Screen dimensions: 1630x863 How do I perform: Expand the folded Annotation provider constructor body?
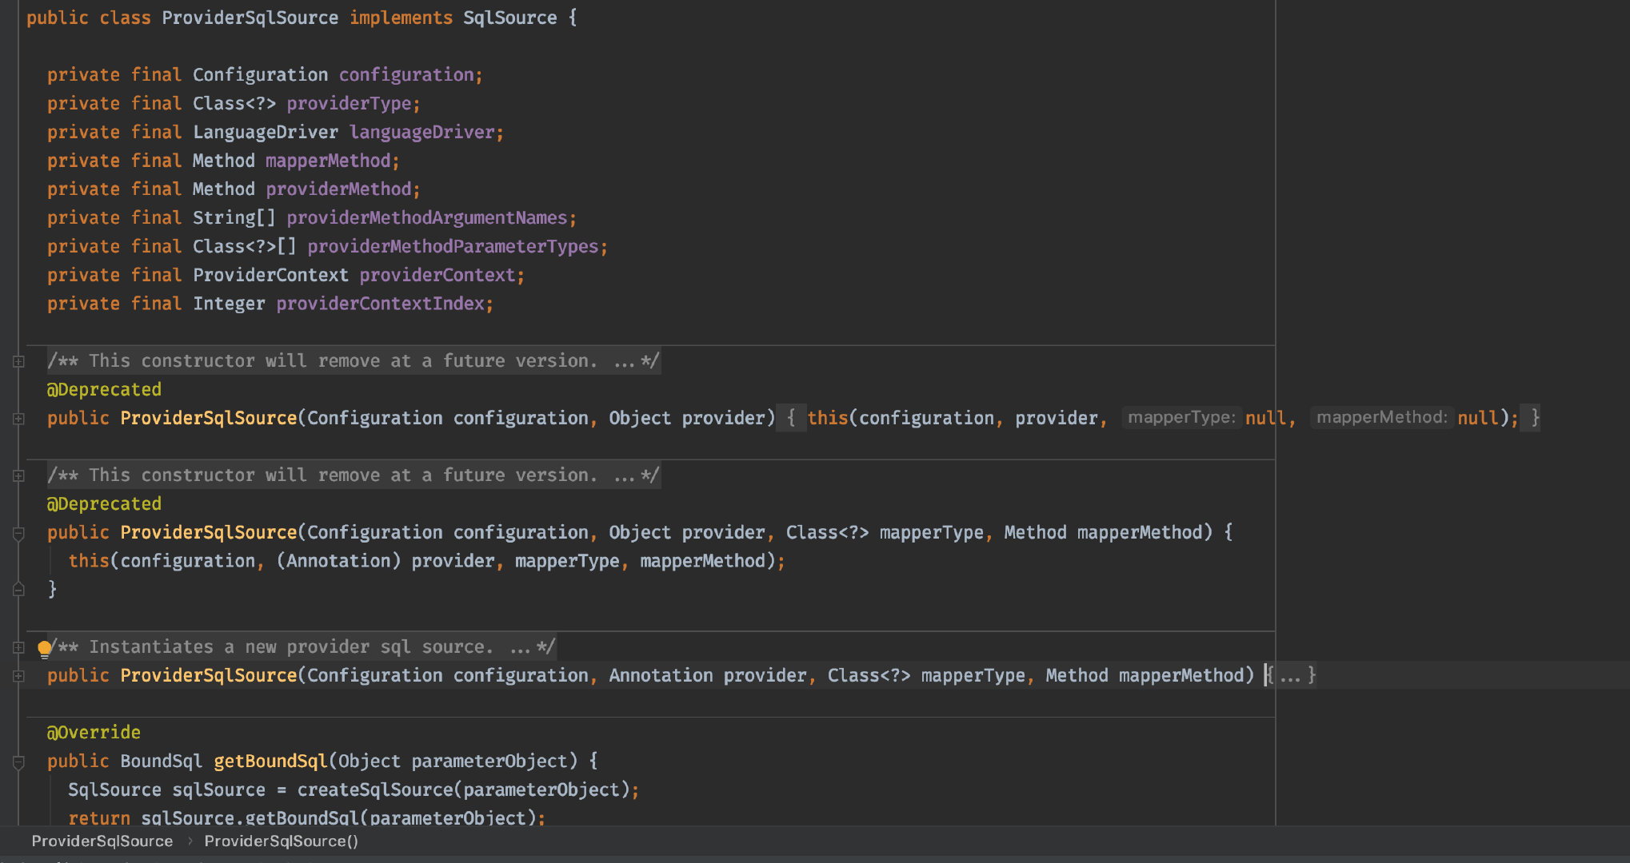pos(18,676)
